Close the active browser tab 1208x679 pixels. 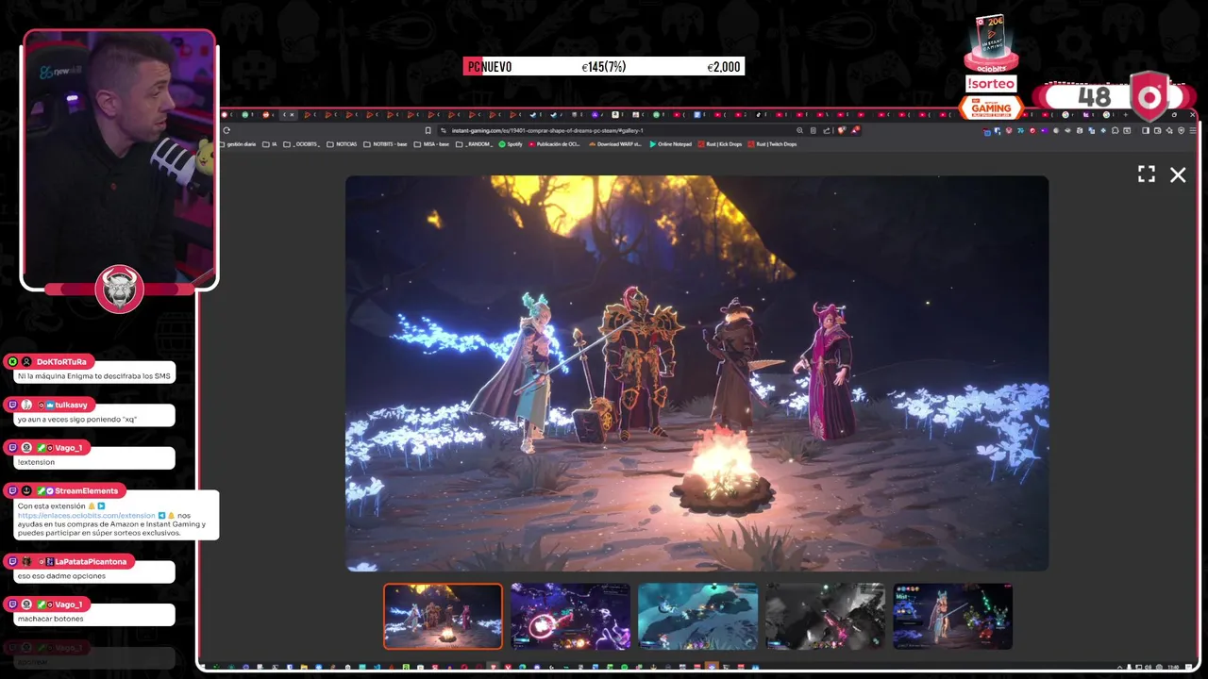292,115
